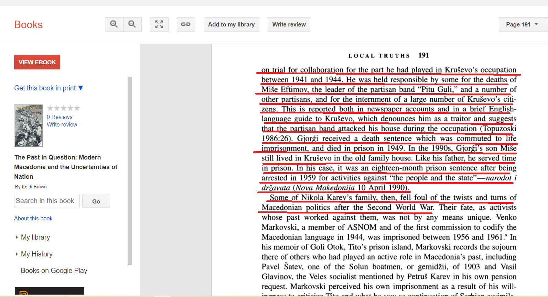
Task: Click the sidebar vertical scrollbar
Action: [x=130, y=171]
